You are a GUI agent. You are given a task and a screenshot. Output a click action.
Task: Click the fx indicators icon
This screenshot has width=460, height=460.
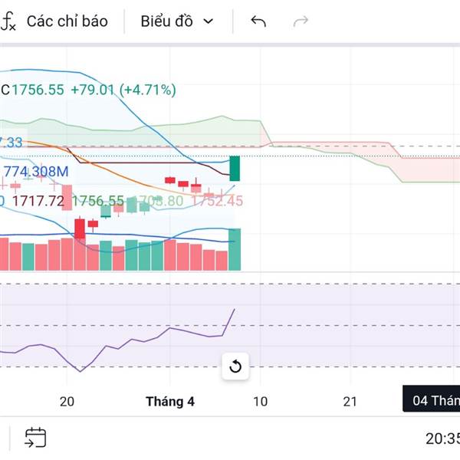click(8, 21)
